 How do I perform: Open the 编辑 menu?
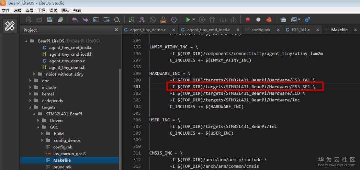[x=18, y=10]
